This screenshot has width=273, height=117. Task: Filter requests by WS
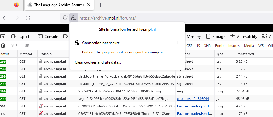point(261,46)
